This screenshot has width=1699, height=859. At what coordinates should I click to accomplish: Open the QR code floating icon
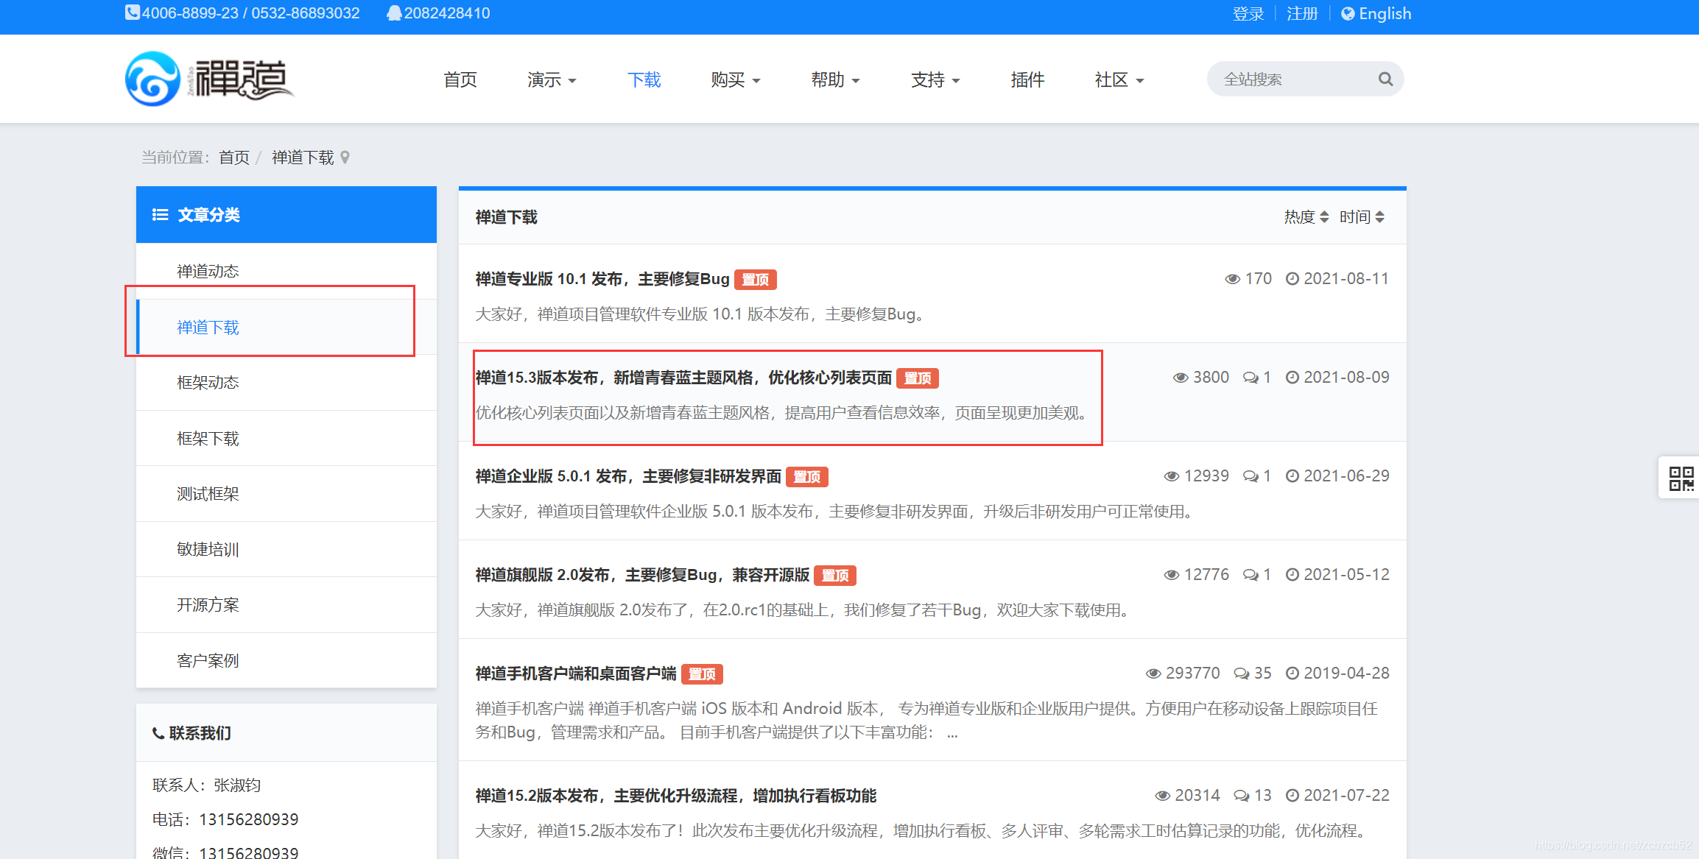[x=1681, y=478]
